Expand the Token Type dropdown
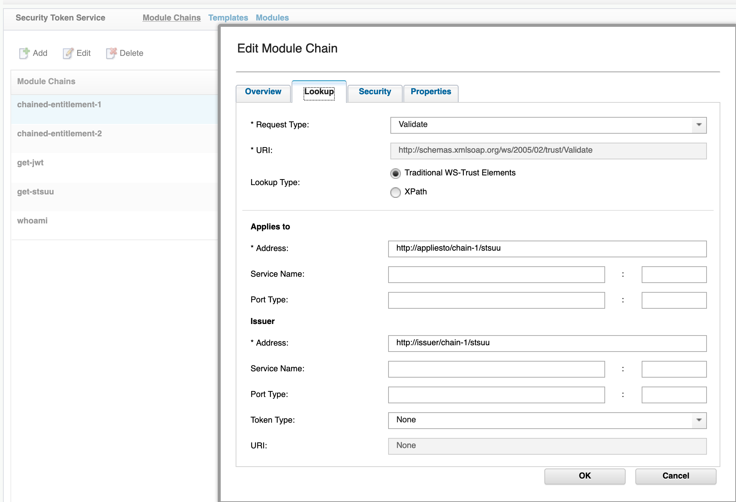 click(699, 420)
